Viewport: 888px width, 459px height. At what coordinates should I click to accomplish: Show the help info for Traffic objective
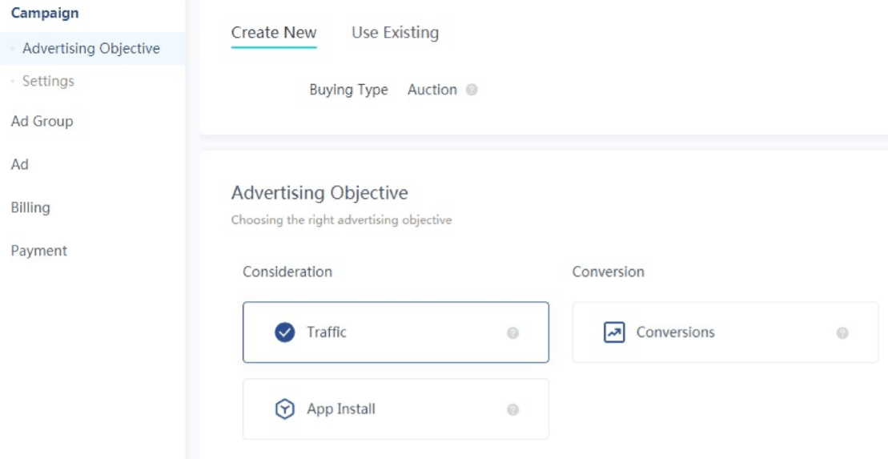pos(512,333)
